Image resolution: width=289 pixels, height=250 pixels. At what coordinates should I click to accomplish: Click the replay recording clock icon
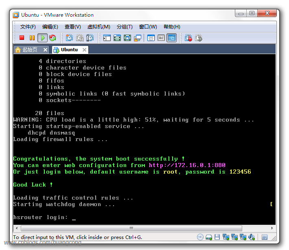point(199,38)
